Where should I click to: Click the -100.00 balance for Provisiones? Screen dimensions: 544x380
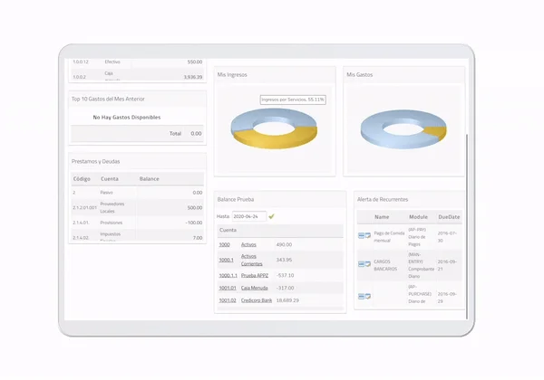tap(194, 223)
